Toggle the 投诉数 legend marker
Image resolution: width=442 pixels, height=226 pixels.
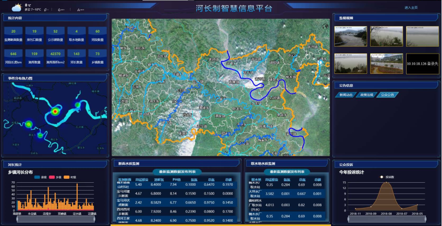click(x=382, y=177)
